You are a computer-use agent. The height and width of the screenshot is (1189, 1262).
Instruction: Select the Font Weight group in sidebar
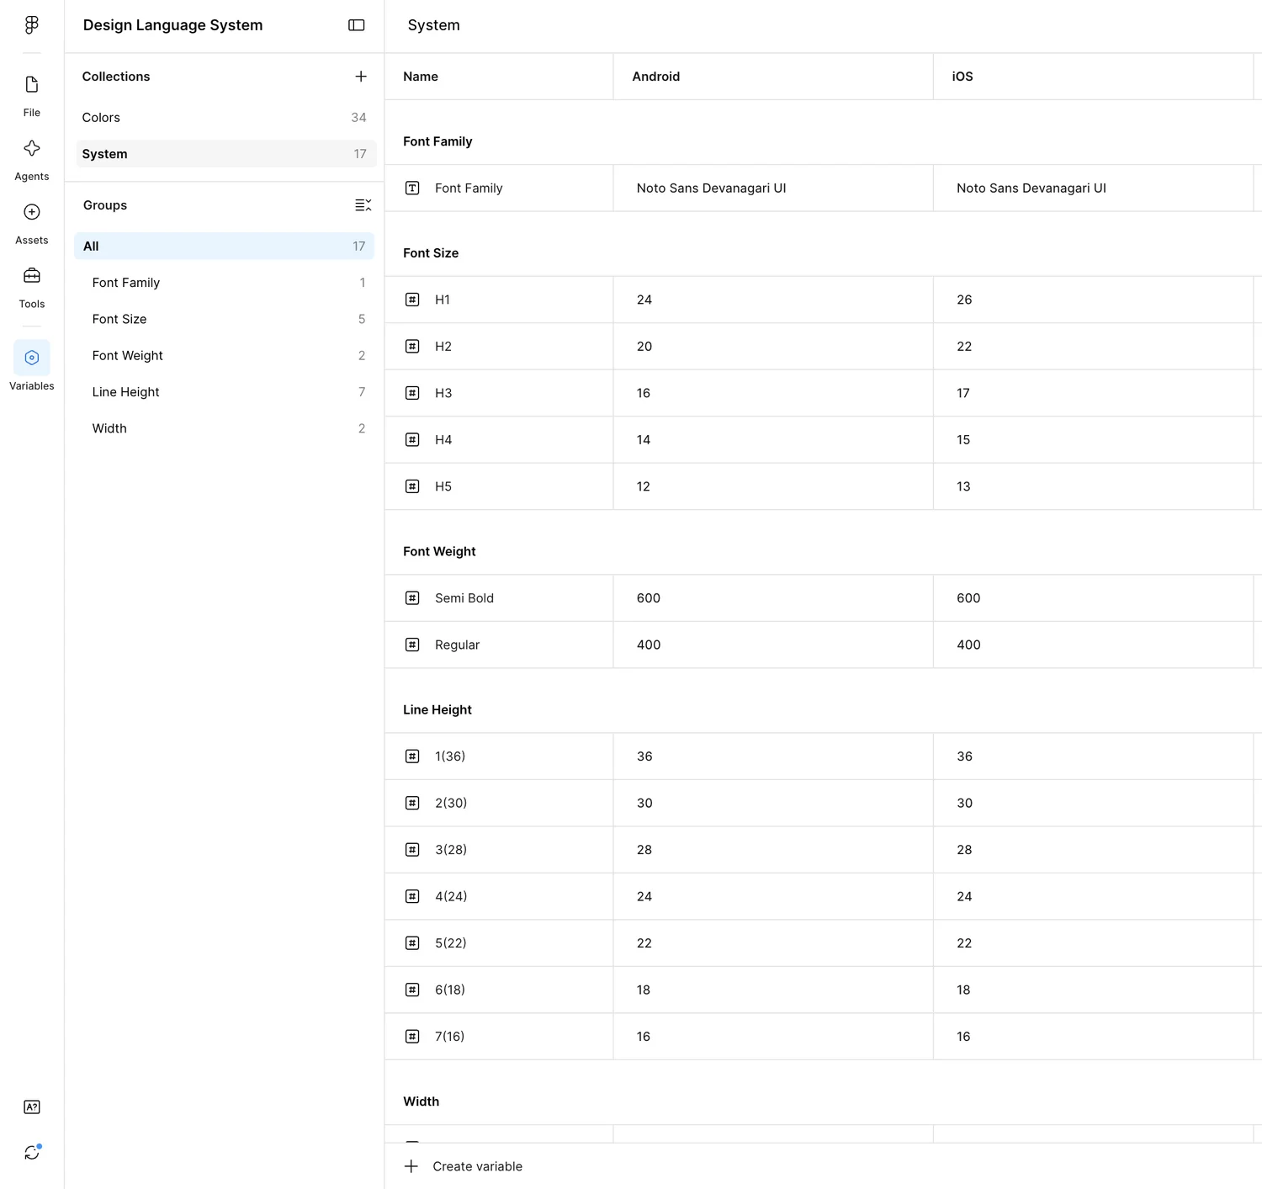point(225,356)
